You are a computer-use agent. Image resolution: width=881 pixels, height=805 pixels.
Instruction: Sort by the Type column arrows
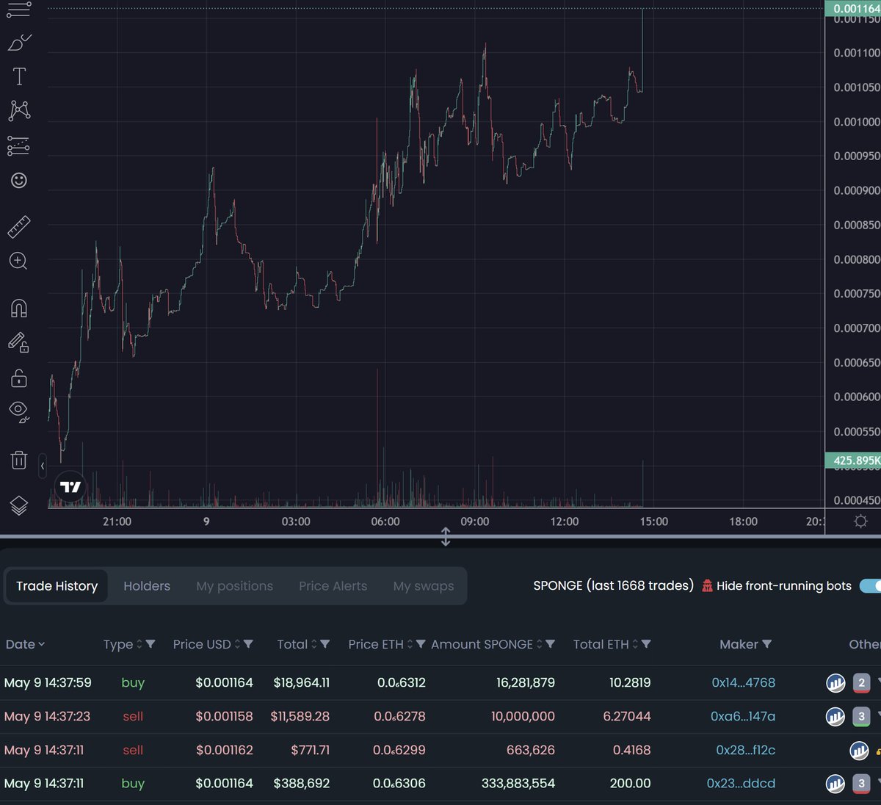(x=139, y=644)
